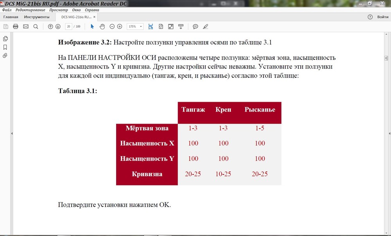Click the Изображение 3.2 caption label
The width and height of the screenshot is (391, 236).
[x=85, y=42]
